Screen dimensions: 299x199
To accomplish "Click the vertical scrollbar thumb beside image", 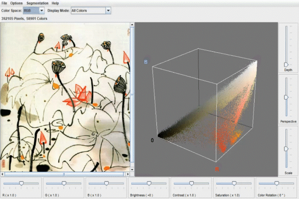I will (132, 95).
